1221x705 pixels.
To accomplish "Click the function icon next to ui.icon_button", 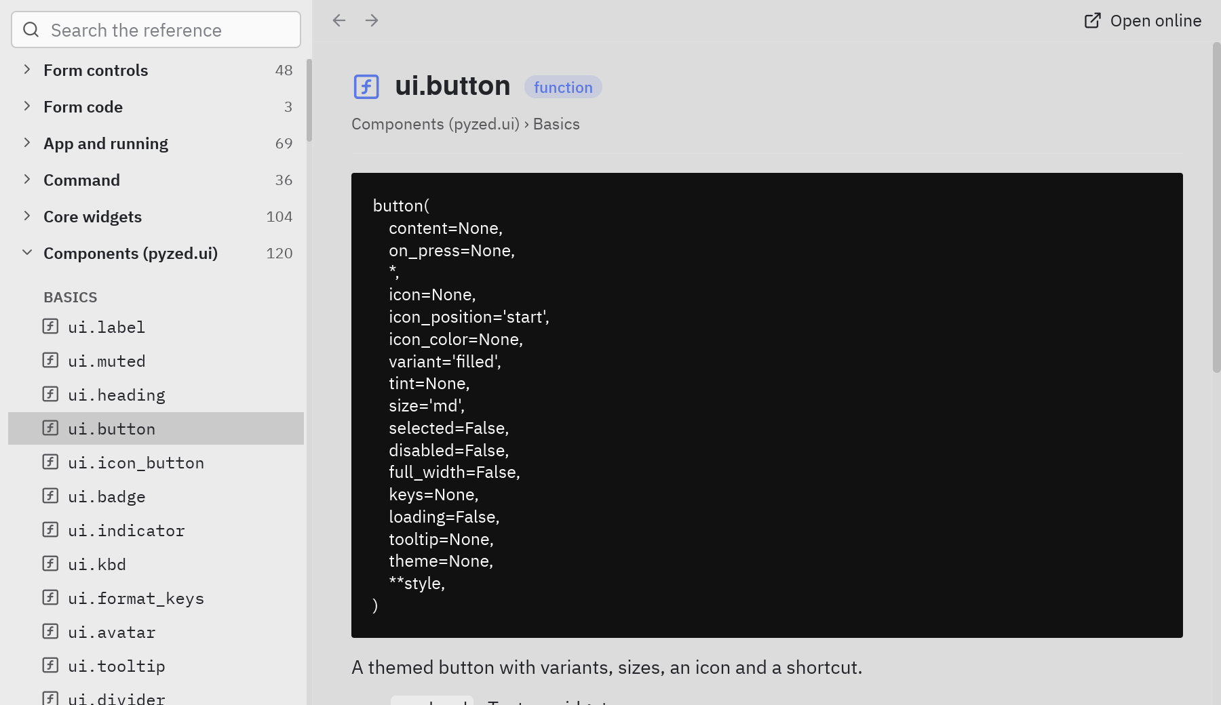I will pyautogui.click(x=50, y=462).
